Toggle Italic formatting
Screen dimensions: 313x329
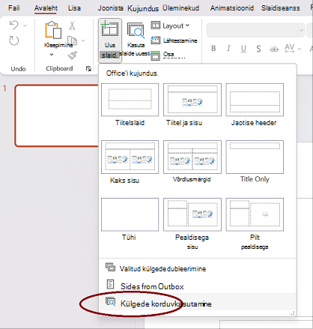228,48
